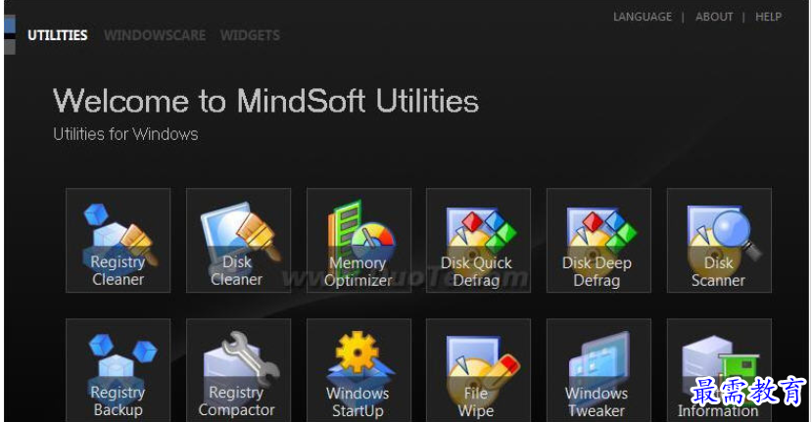
Task: Switch to the UTILITIES tab
Action: click(x=58, y=35)
